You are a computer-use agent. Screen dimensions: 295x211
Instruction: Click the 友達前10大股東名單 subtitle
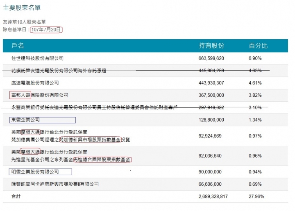coord(24,22)
